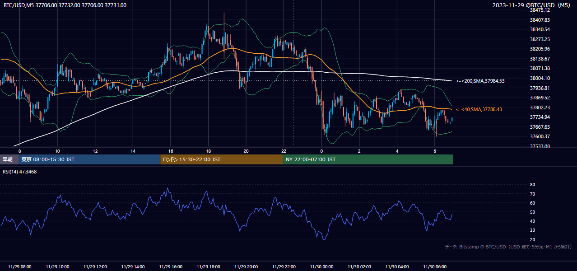Select the 11/30 04:00 time label
This screenshot has width=577, height=271.
(397, 267)
